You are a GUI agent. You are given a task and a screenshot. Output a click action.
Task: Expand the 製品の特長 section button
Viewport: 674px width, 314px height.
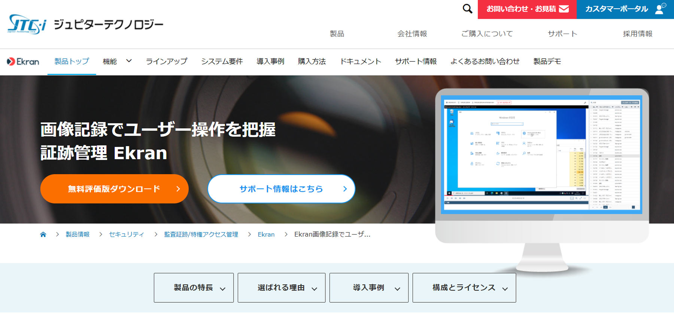coord(194,288)
